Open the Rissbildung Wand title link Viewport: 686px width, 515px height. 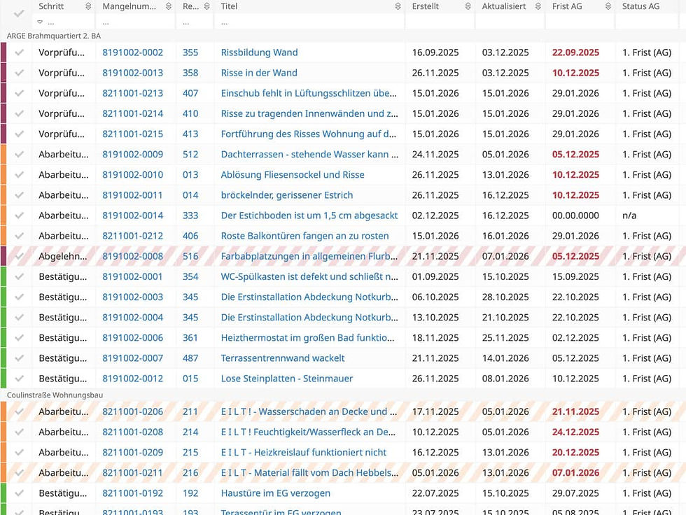260,52
